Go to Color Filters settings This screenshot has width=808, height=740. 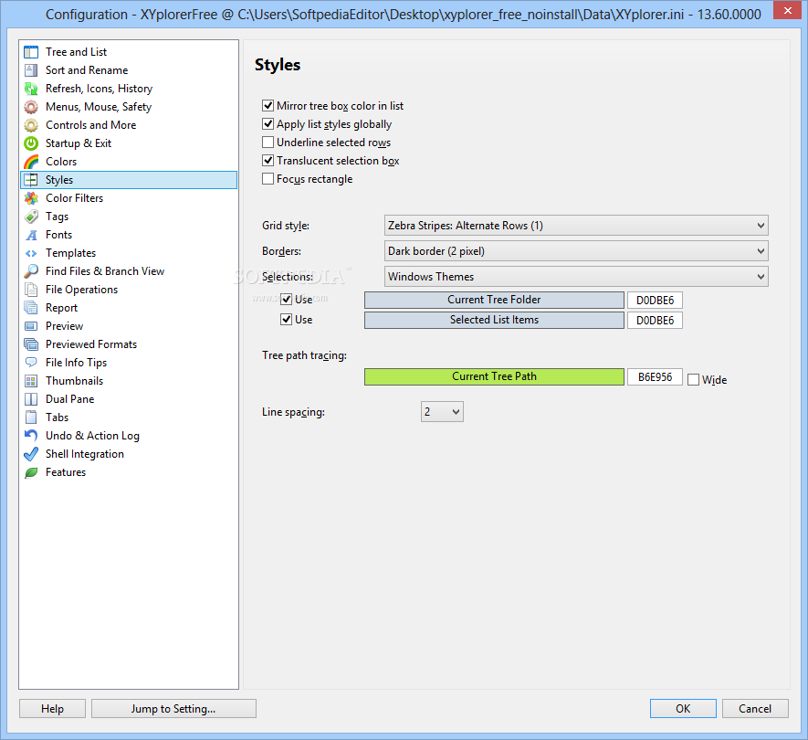pos(129,198)
